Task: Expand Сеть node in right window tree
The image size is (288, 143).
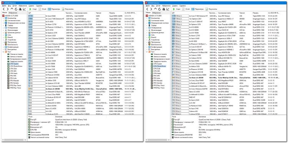Action: pyautogui.click(x=147, y=35)
